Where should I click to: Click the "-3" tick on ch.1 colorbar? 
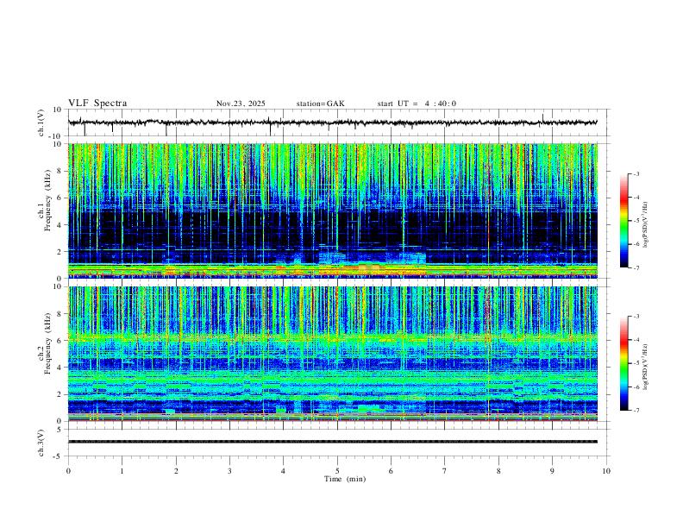(x=636, y=173)
